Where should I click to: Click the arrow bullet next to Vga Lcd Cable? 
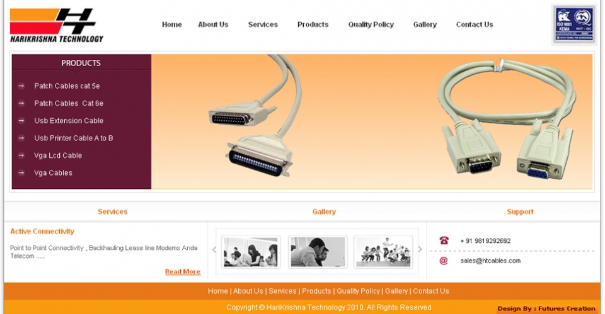click(x=21, y=155)
